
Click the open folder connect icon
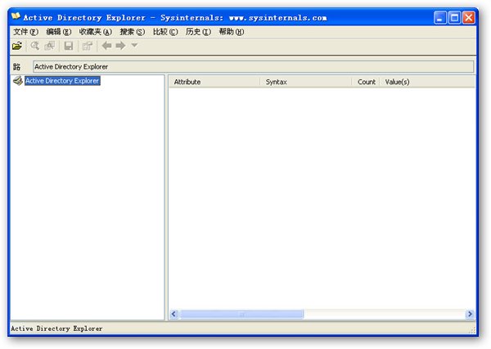[x=17, y=46]
